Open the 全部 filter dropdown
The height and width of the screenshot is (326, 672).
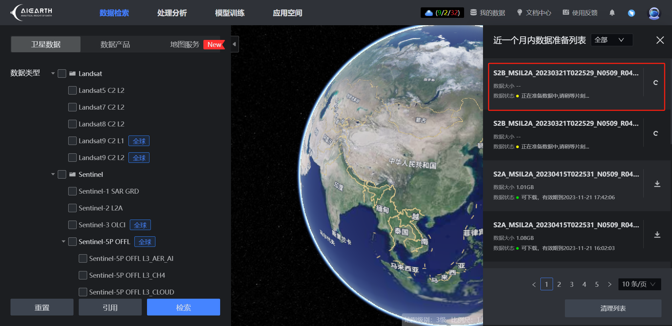coord(612,40)
